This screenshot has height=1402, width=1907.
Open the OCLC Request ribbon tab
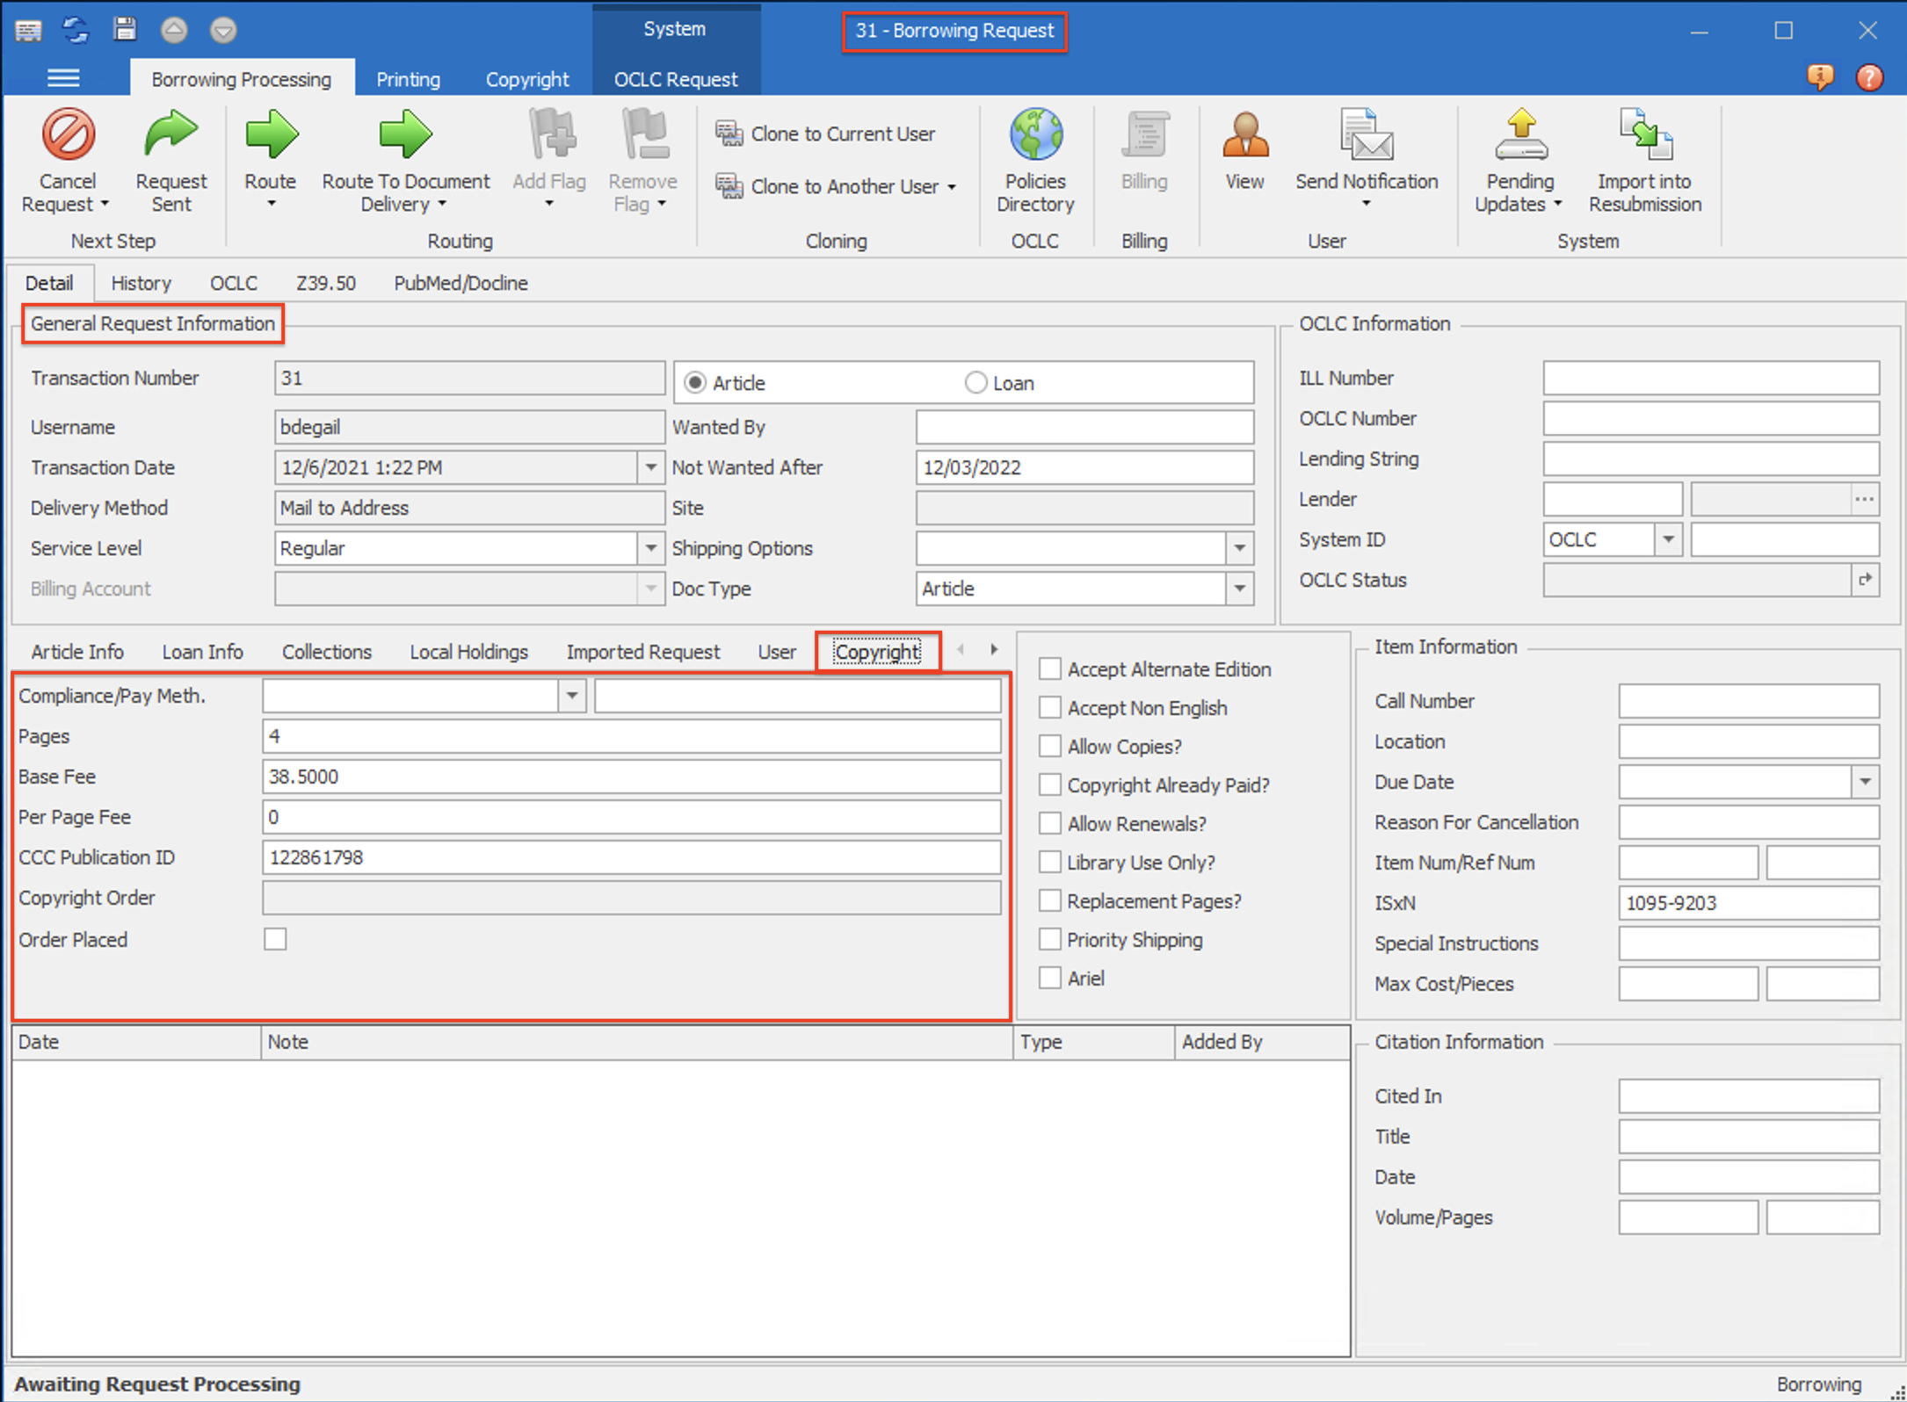coord(676,79)
